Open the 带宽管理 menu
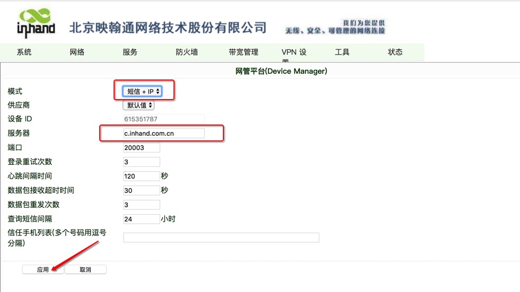The image size is (520, 292). [244, 52]
